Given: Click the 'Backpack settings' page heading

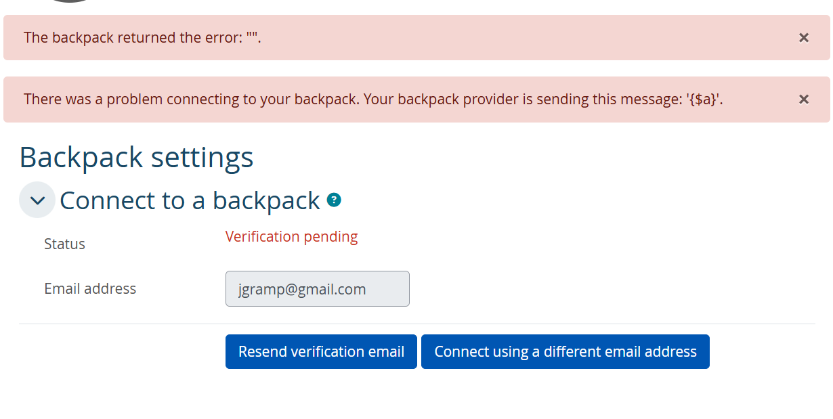Looking at the screenshot, I should pyautogui.click(x=136, y=157).
